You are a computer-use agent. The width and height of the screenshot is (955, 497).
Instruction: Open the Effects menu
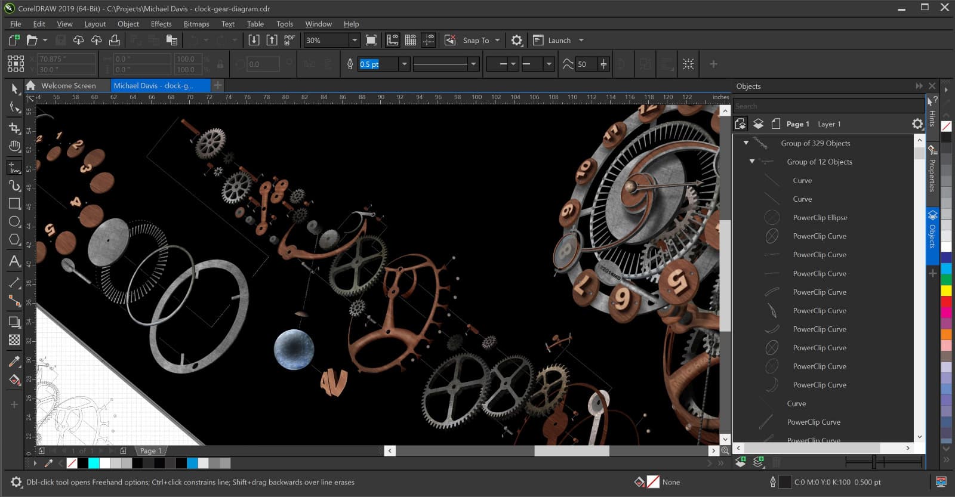point(161,24)
